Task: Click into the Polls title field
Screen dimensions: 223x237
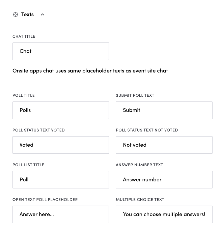Action: tap(61, 110)
